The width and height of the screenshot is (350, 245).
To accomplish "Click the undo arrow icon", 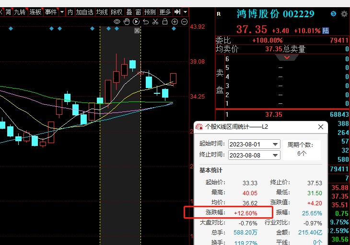I will (146, 22).
